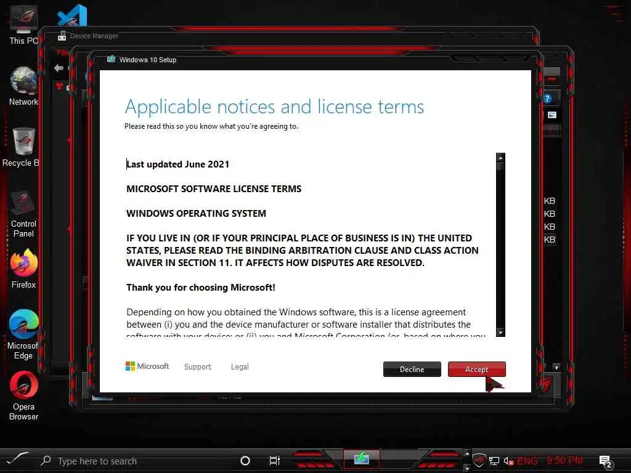Launch Microsoft Edge from desktop
The width and height of the screenshot is (631, 473).
(x=23, y=334)
